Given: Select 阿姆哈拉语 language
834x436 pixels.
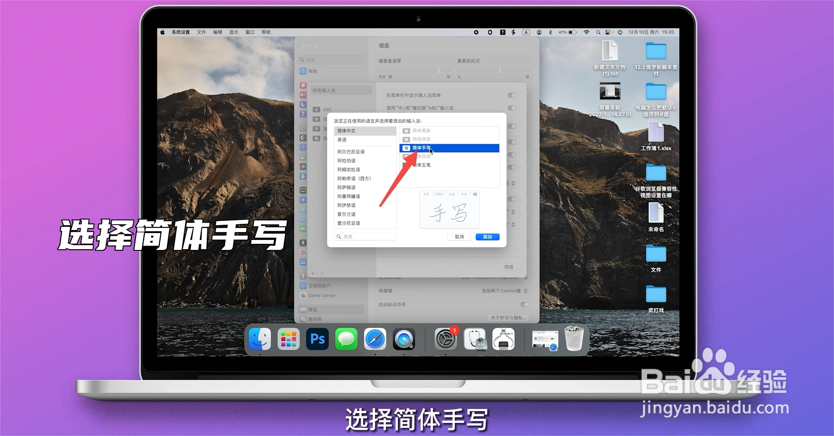Looking at the screenshot, I should click(365, 170).
